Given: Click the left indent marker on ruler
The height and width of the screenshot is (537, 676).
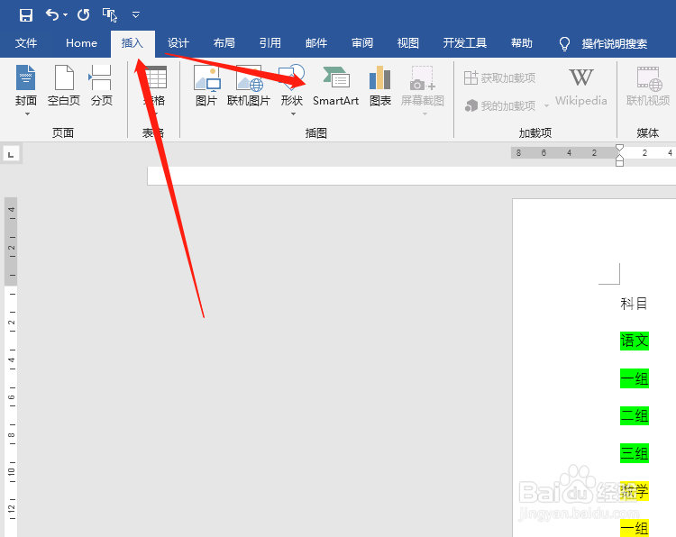Looking at the screenshot, I should (x=619, y=162).
